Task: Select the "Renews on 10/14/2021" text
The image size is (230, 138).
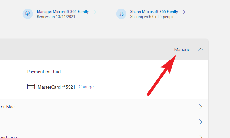Action: click(56, 17)
